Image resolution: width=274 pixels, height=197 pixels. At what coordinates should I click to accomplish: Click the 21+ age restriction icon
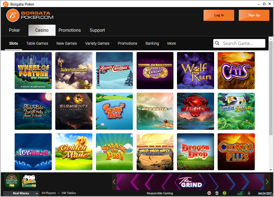[x=209, y=193]
